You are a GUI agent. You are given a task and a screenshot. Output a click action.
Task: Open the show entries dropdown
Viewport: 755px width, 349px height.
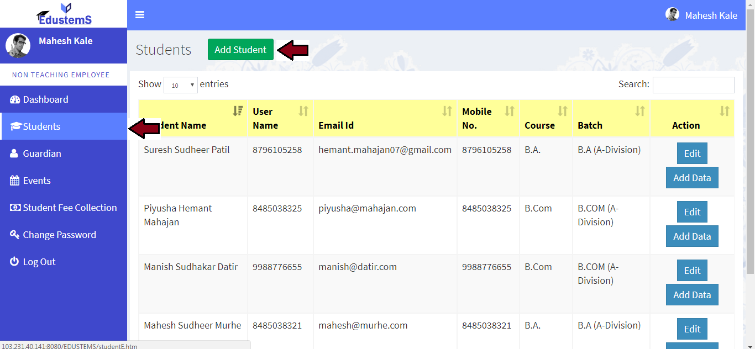tap(181, 85)
